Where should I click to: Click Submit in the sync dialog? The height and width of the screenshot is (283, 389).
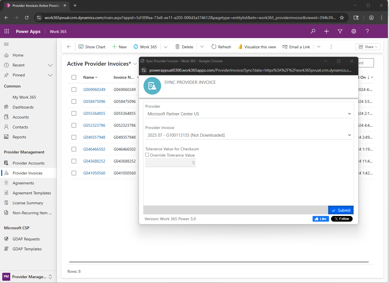(x=341, y=210)
